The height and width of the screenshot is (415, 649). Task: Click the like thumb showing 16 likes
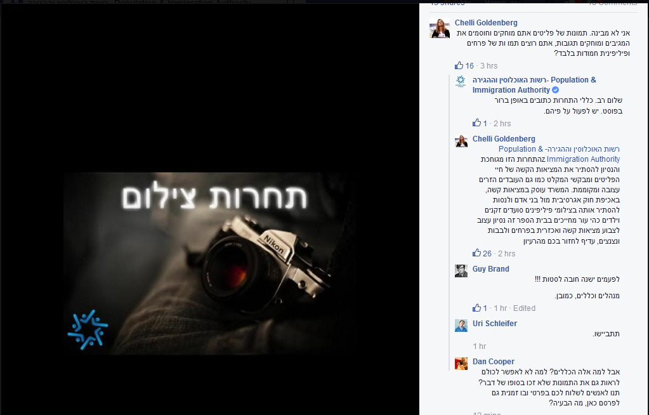point(459,65)
